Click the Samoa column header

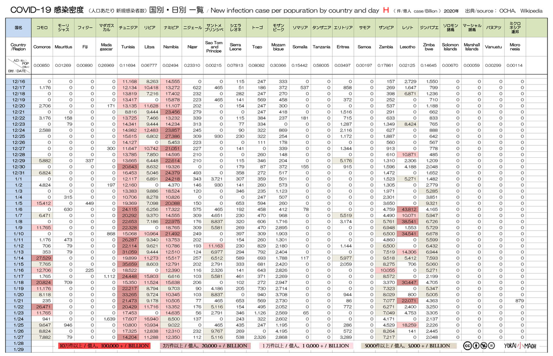coord(365,47)
